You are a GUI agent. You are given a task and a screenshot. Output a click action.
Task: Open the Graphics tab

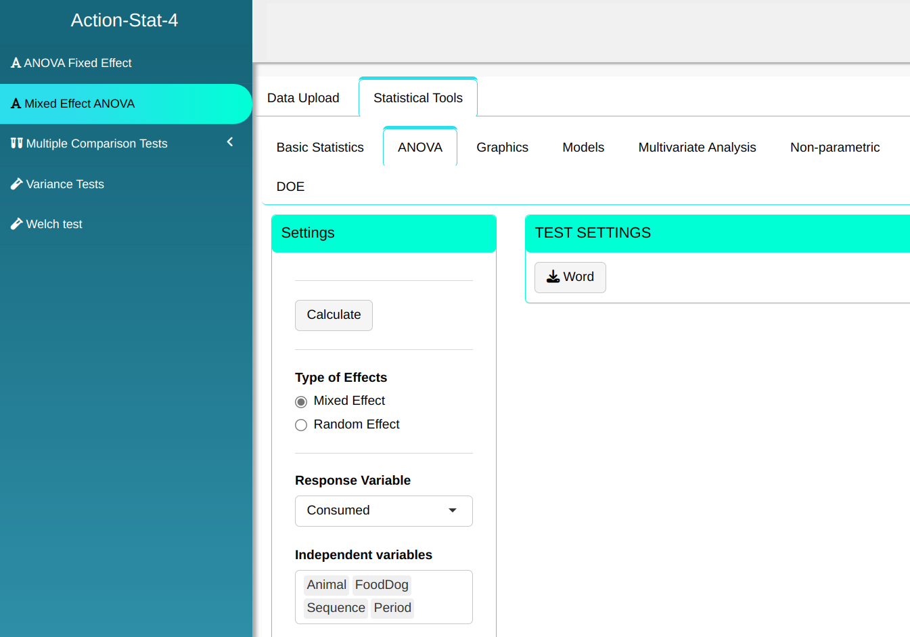502,148
